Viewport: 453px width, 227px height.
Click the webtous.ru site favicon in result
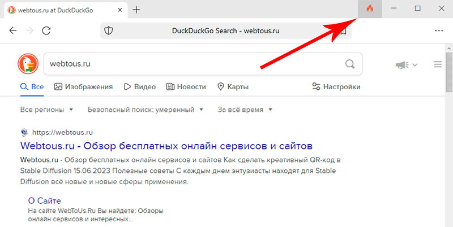(x=24, y=133)
